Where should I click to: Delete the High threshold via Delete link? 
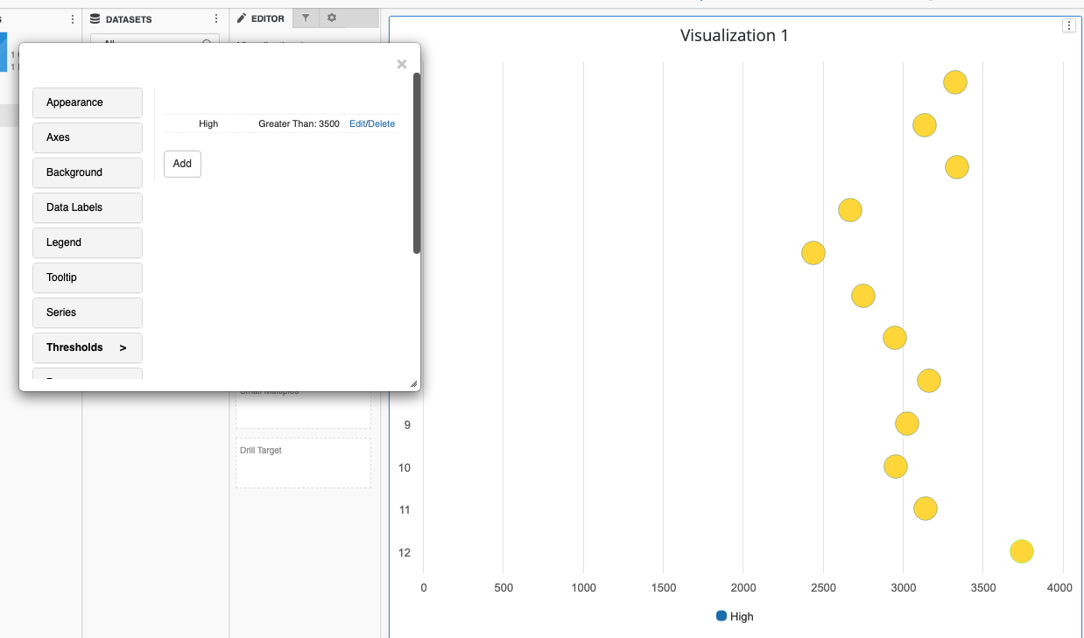tap(382, 124)
